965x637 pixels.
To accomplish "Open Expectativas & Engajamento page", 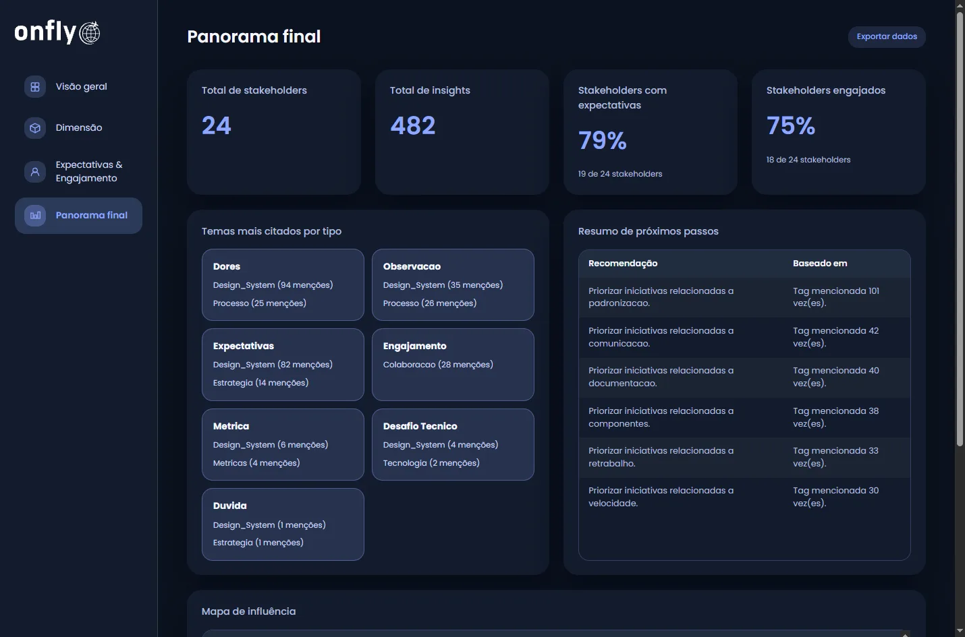I will (x=78, y=172).
